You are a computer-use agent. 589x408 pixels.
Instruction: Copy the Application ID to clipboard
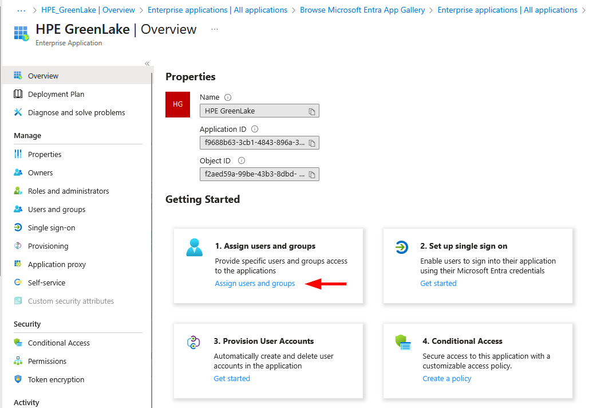point(312,143)
